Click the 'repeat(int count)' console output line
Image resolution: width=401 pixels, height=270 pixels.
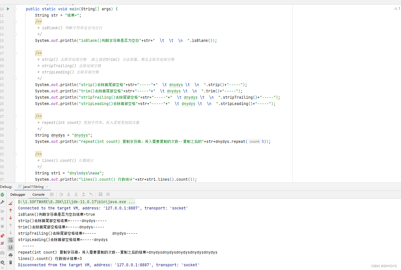pos(118,252)
